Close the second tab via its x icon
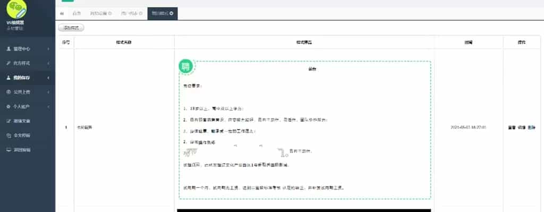Viewport: 544px width, 212px height. pyautogui.click(x=110, y=13)
